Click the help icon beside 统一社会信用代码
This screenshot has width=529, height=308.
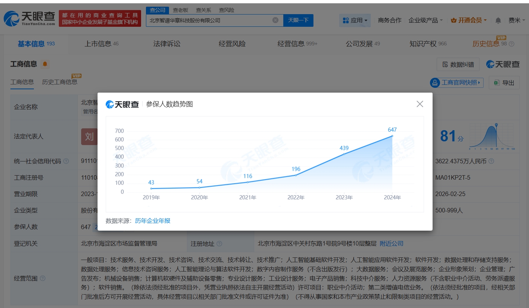pos(66,161)
